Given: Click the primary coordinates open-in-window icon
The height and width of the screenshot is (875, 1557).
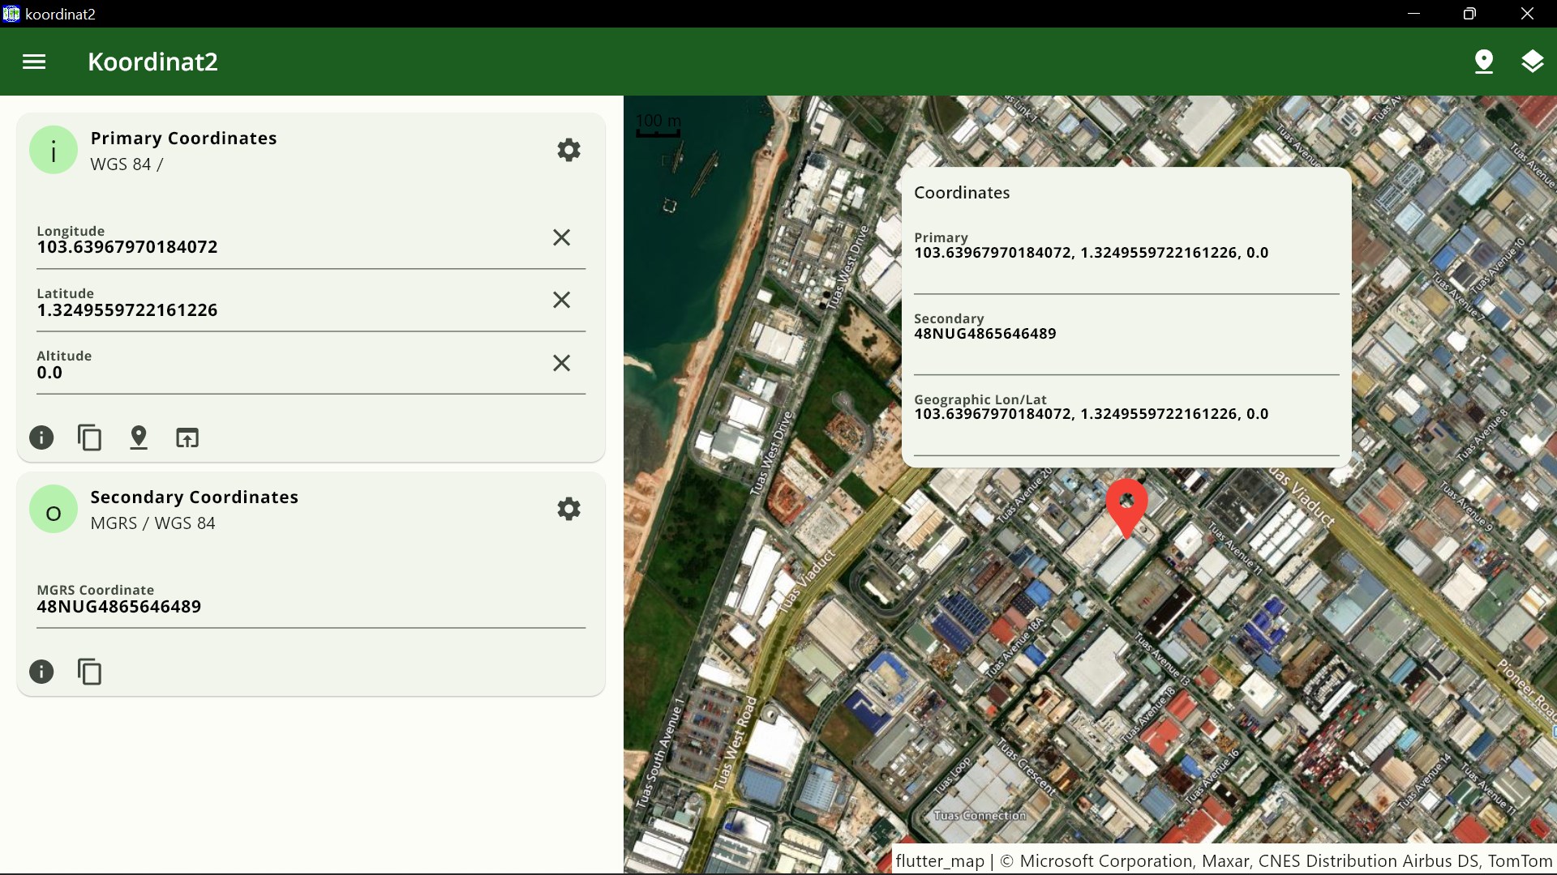Looking at the screenshot, I should [x=187, y=437].
